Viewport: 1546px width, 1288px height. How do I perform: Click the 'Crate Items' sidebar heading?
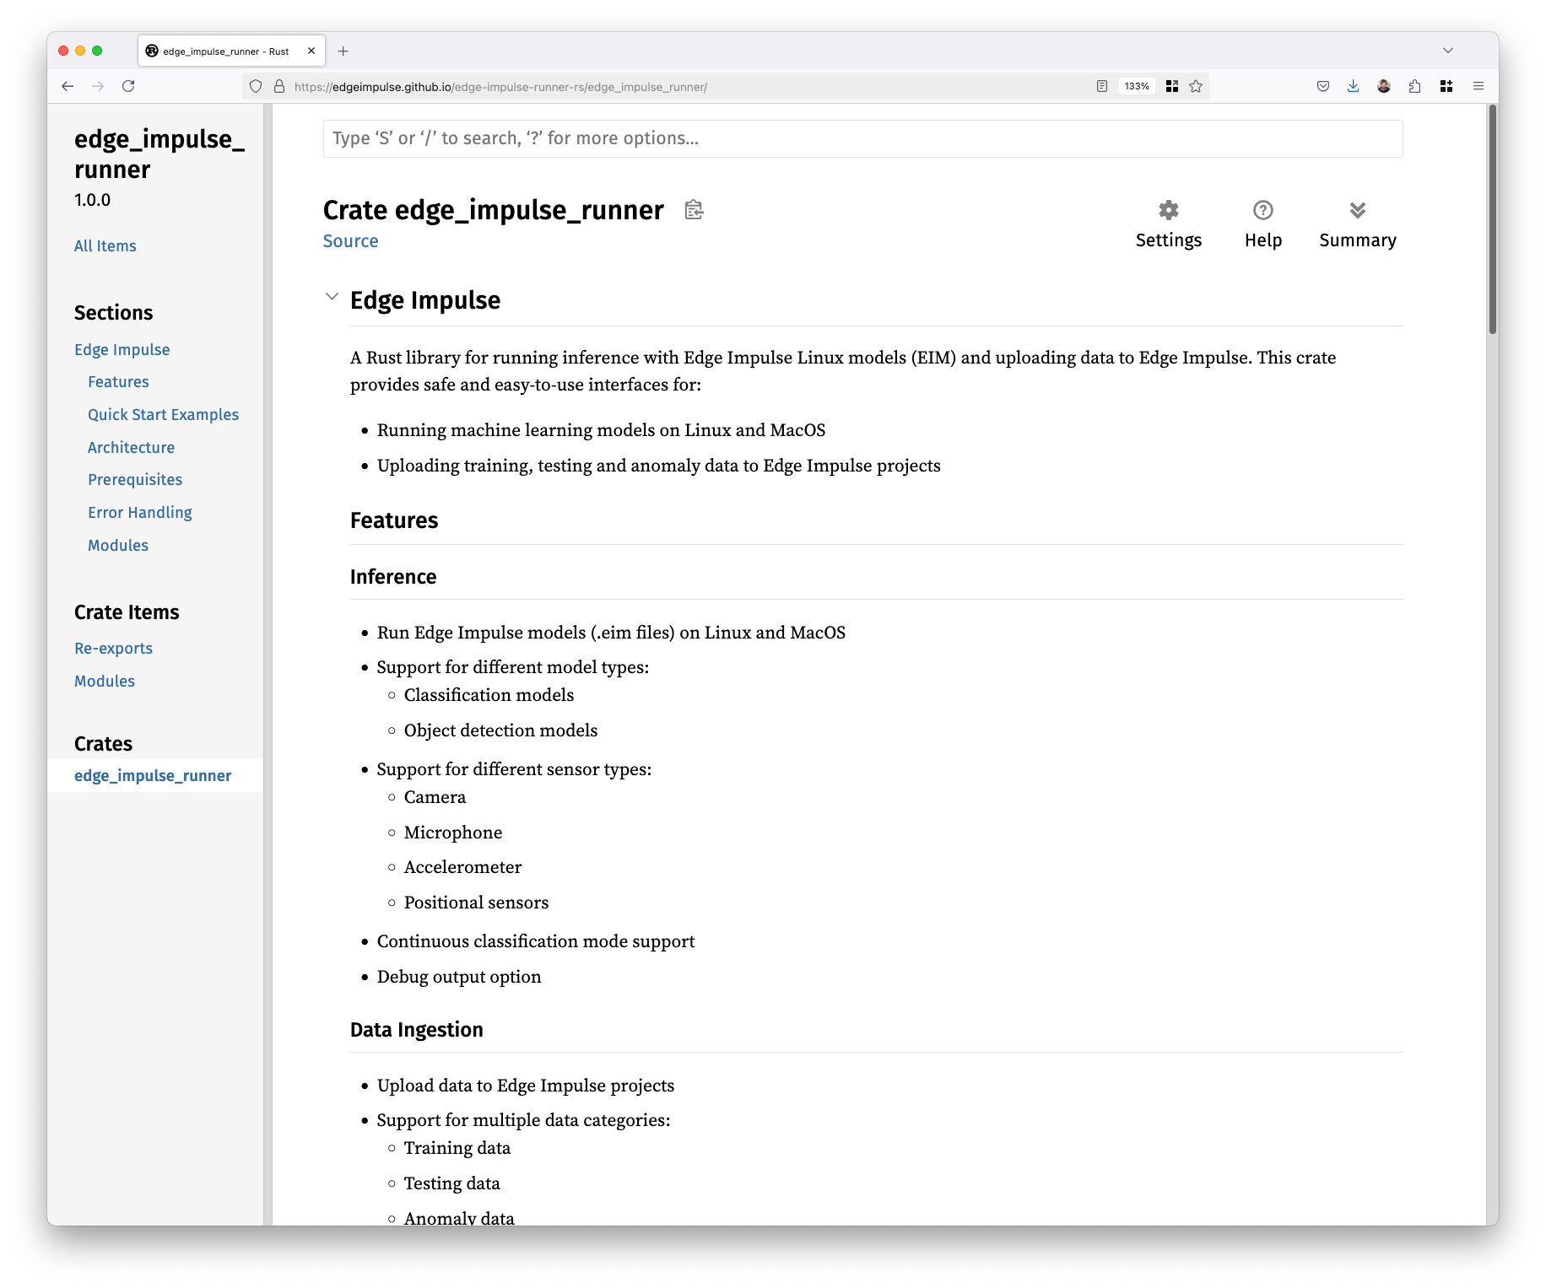(x=127, y=612)
